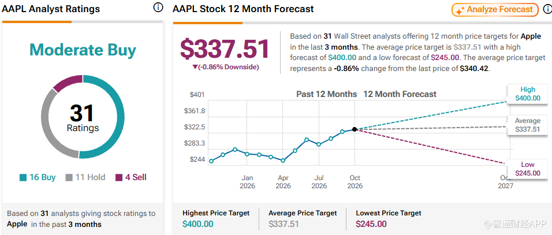Click the black Oct 2026 chart point
Image resolution: width=552 pixels, height=235 pixels.
click(x=355, y=129)
